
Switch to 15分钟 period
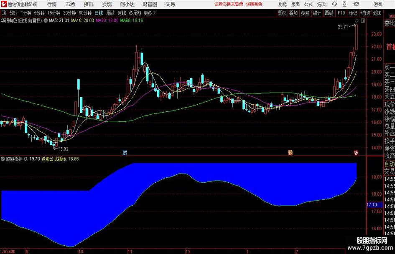point(54,13)
